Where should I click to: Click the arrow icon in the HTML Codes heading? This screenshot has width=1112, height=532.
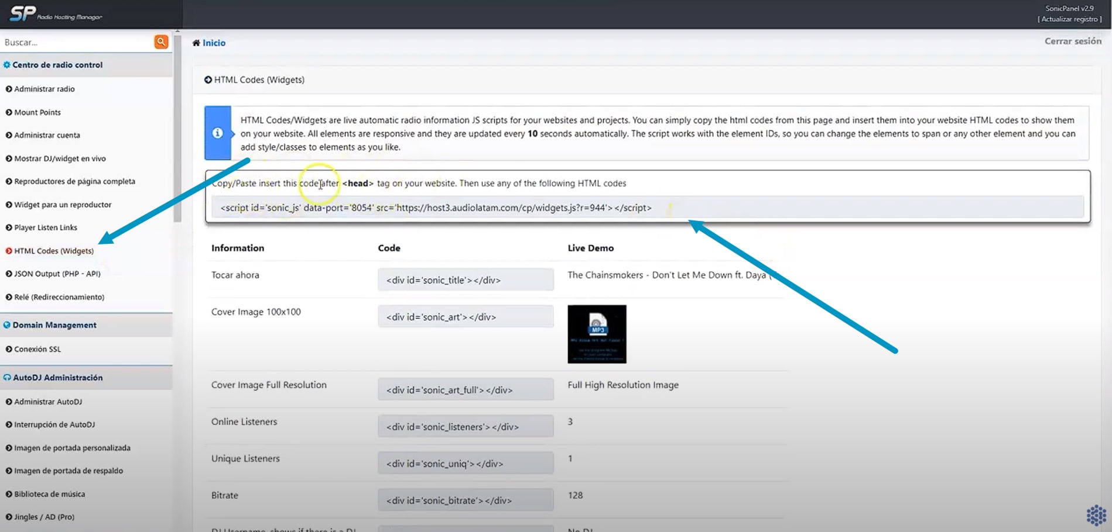click(x=208, y=80)
